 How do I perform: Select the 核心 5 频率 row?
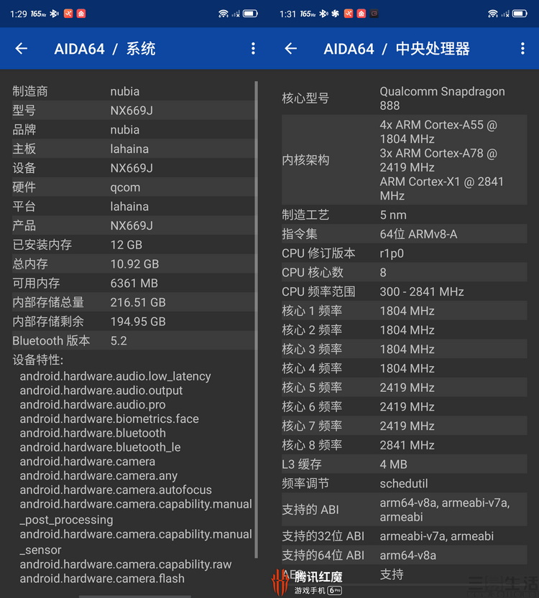click(x=404, y=388)
